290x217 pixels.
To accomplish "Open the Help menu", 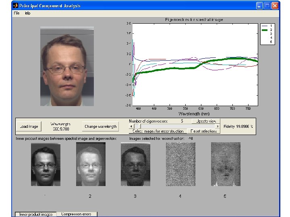I will (x=27, y=13).
